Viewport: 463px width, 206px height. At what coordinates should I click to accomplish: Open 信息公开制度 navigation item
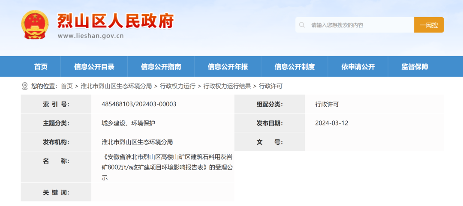[x=295, y=67]
